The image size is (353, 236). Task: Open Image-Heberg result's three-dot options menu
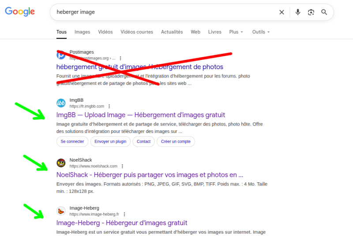click(124, 214)
